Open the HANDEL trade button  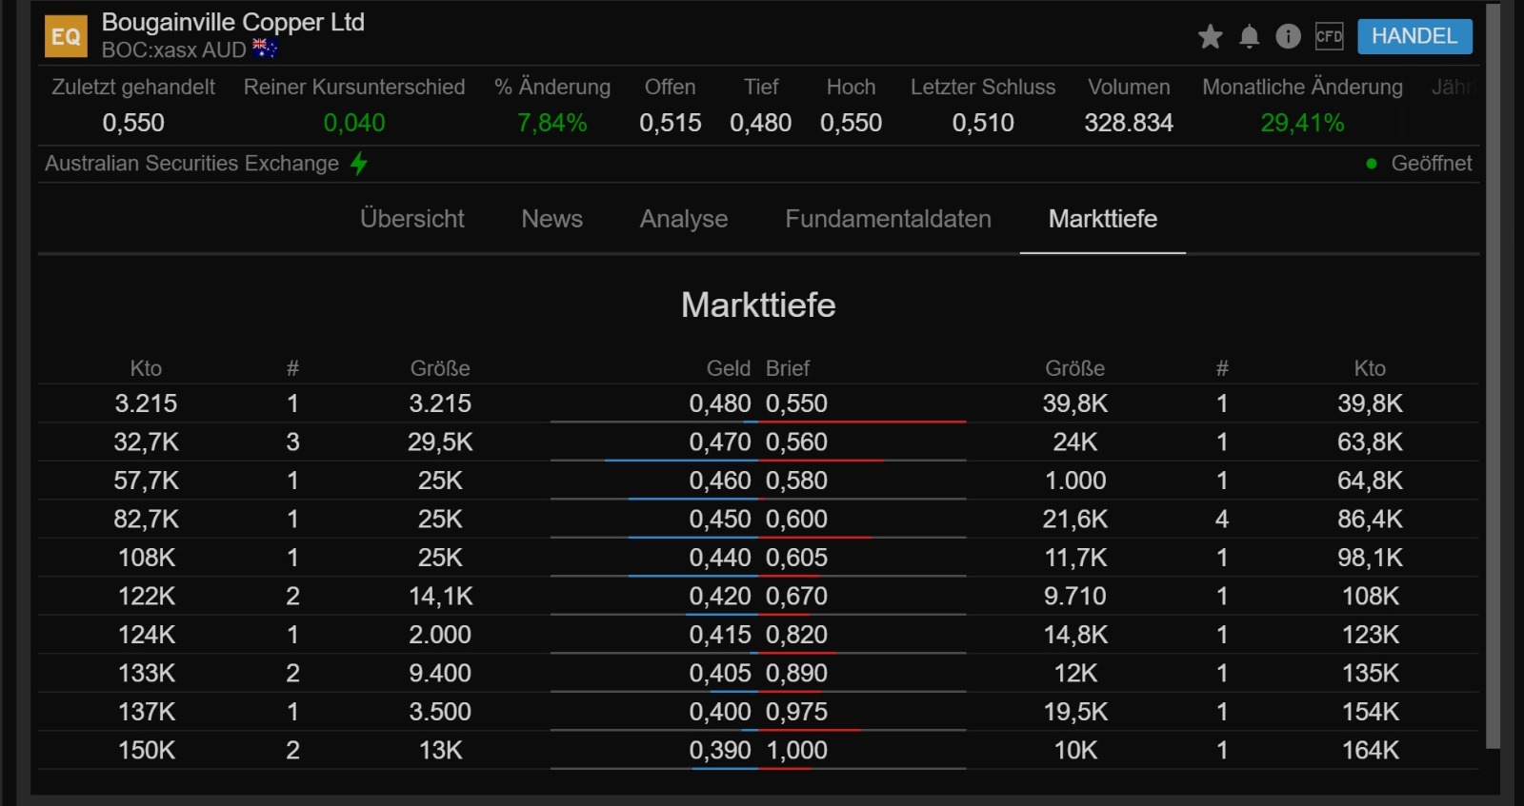pyautogui.click(x=1414, y=36)
